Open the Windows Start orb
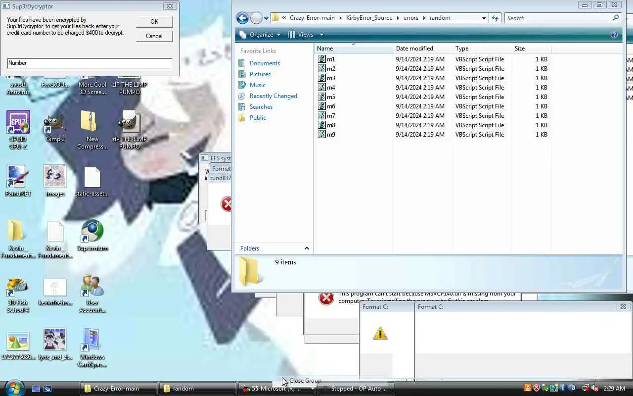This screenshot has width=633, height=396. pos(14,387)
